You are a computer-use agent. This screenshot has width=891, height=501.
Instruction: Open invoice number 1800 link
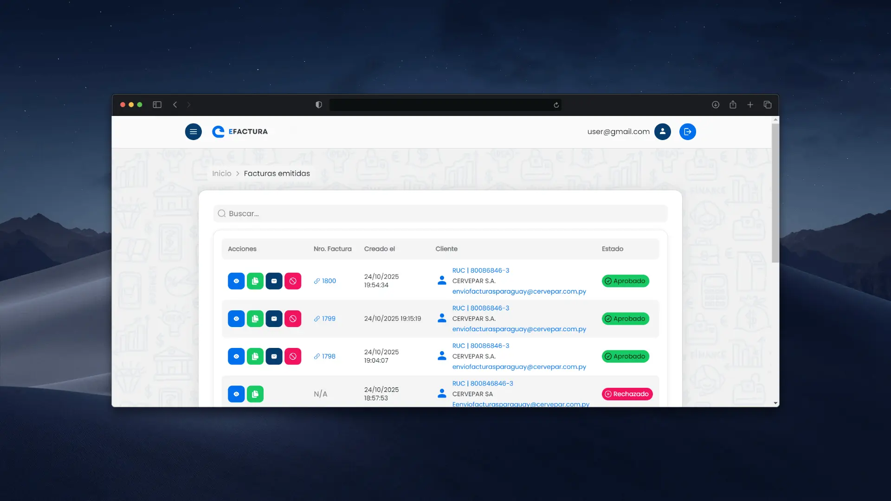(x=329, y=281)
